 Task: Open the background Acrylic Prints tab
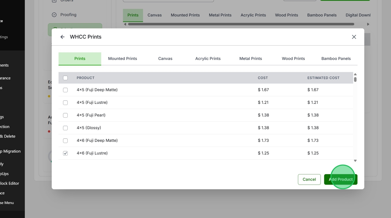click(253, 15)
